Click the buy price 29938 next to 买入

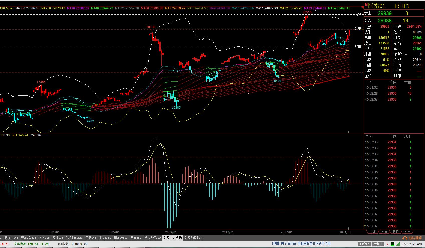pyautogui.click(x=385, y=21)
